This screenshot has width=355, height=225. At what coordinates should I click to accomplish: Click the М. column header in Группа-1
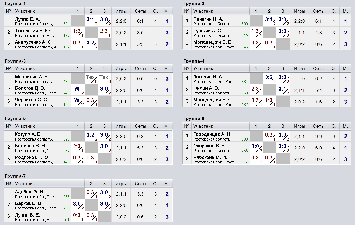[167, 11]
